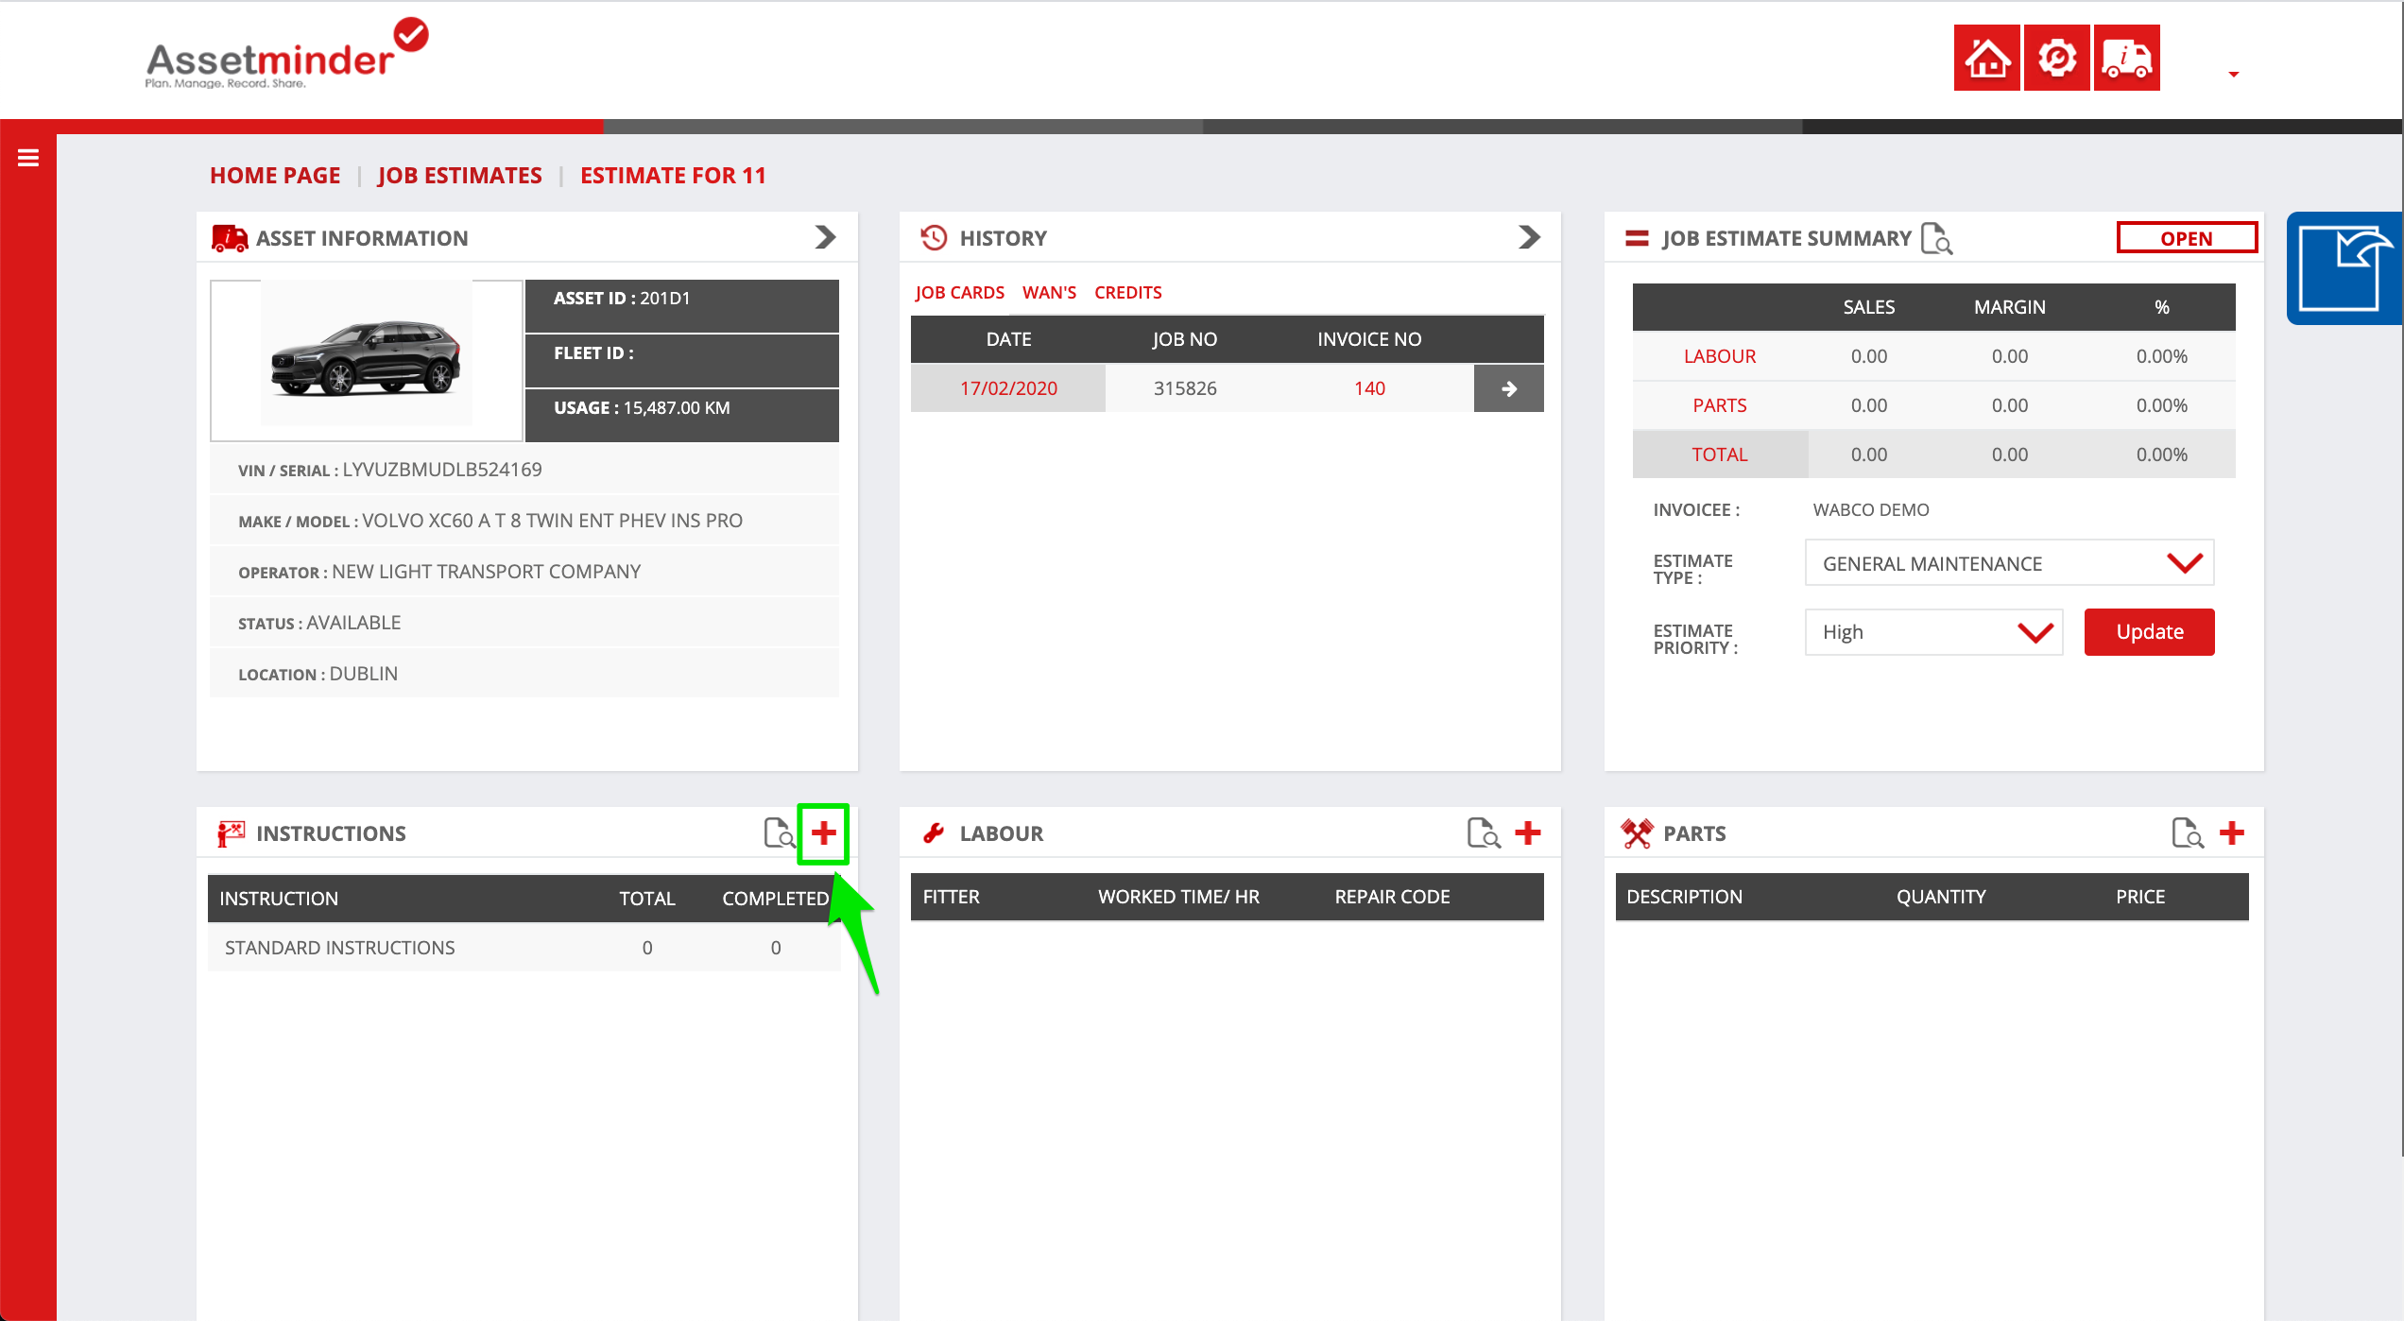This screenshot has width=2404, height=1321.
Task: Switch to the CREDITS history tab
Action: click(1127, 293)
